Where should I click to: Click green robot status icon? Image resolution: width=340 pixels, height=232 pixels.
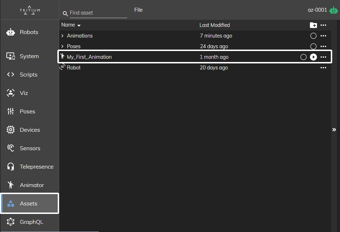pyautogui.click(x=334, y=10)
